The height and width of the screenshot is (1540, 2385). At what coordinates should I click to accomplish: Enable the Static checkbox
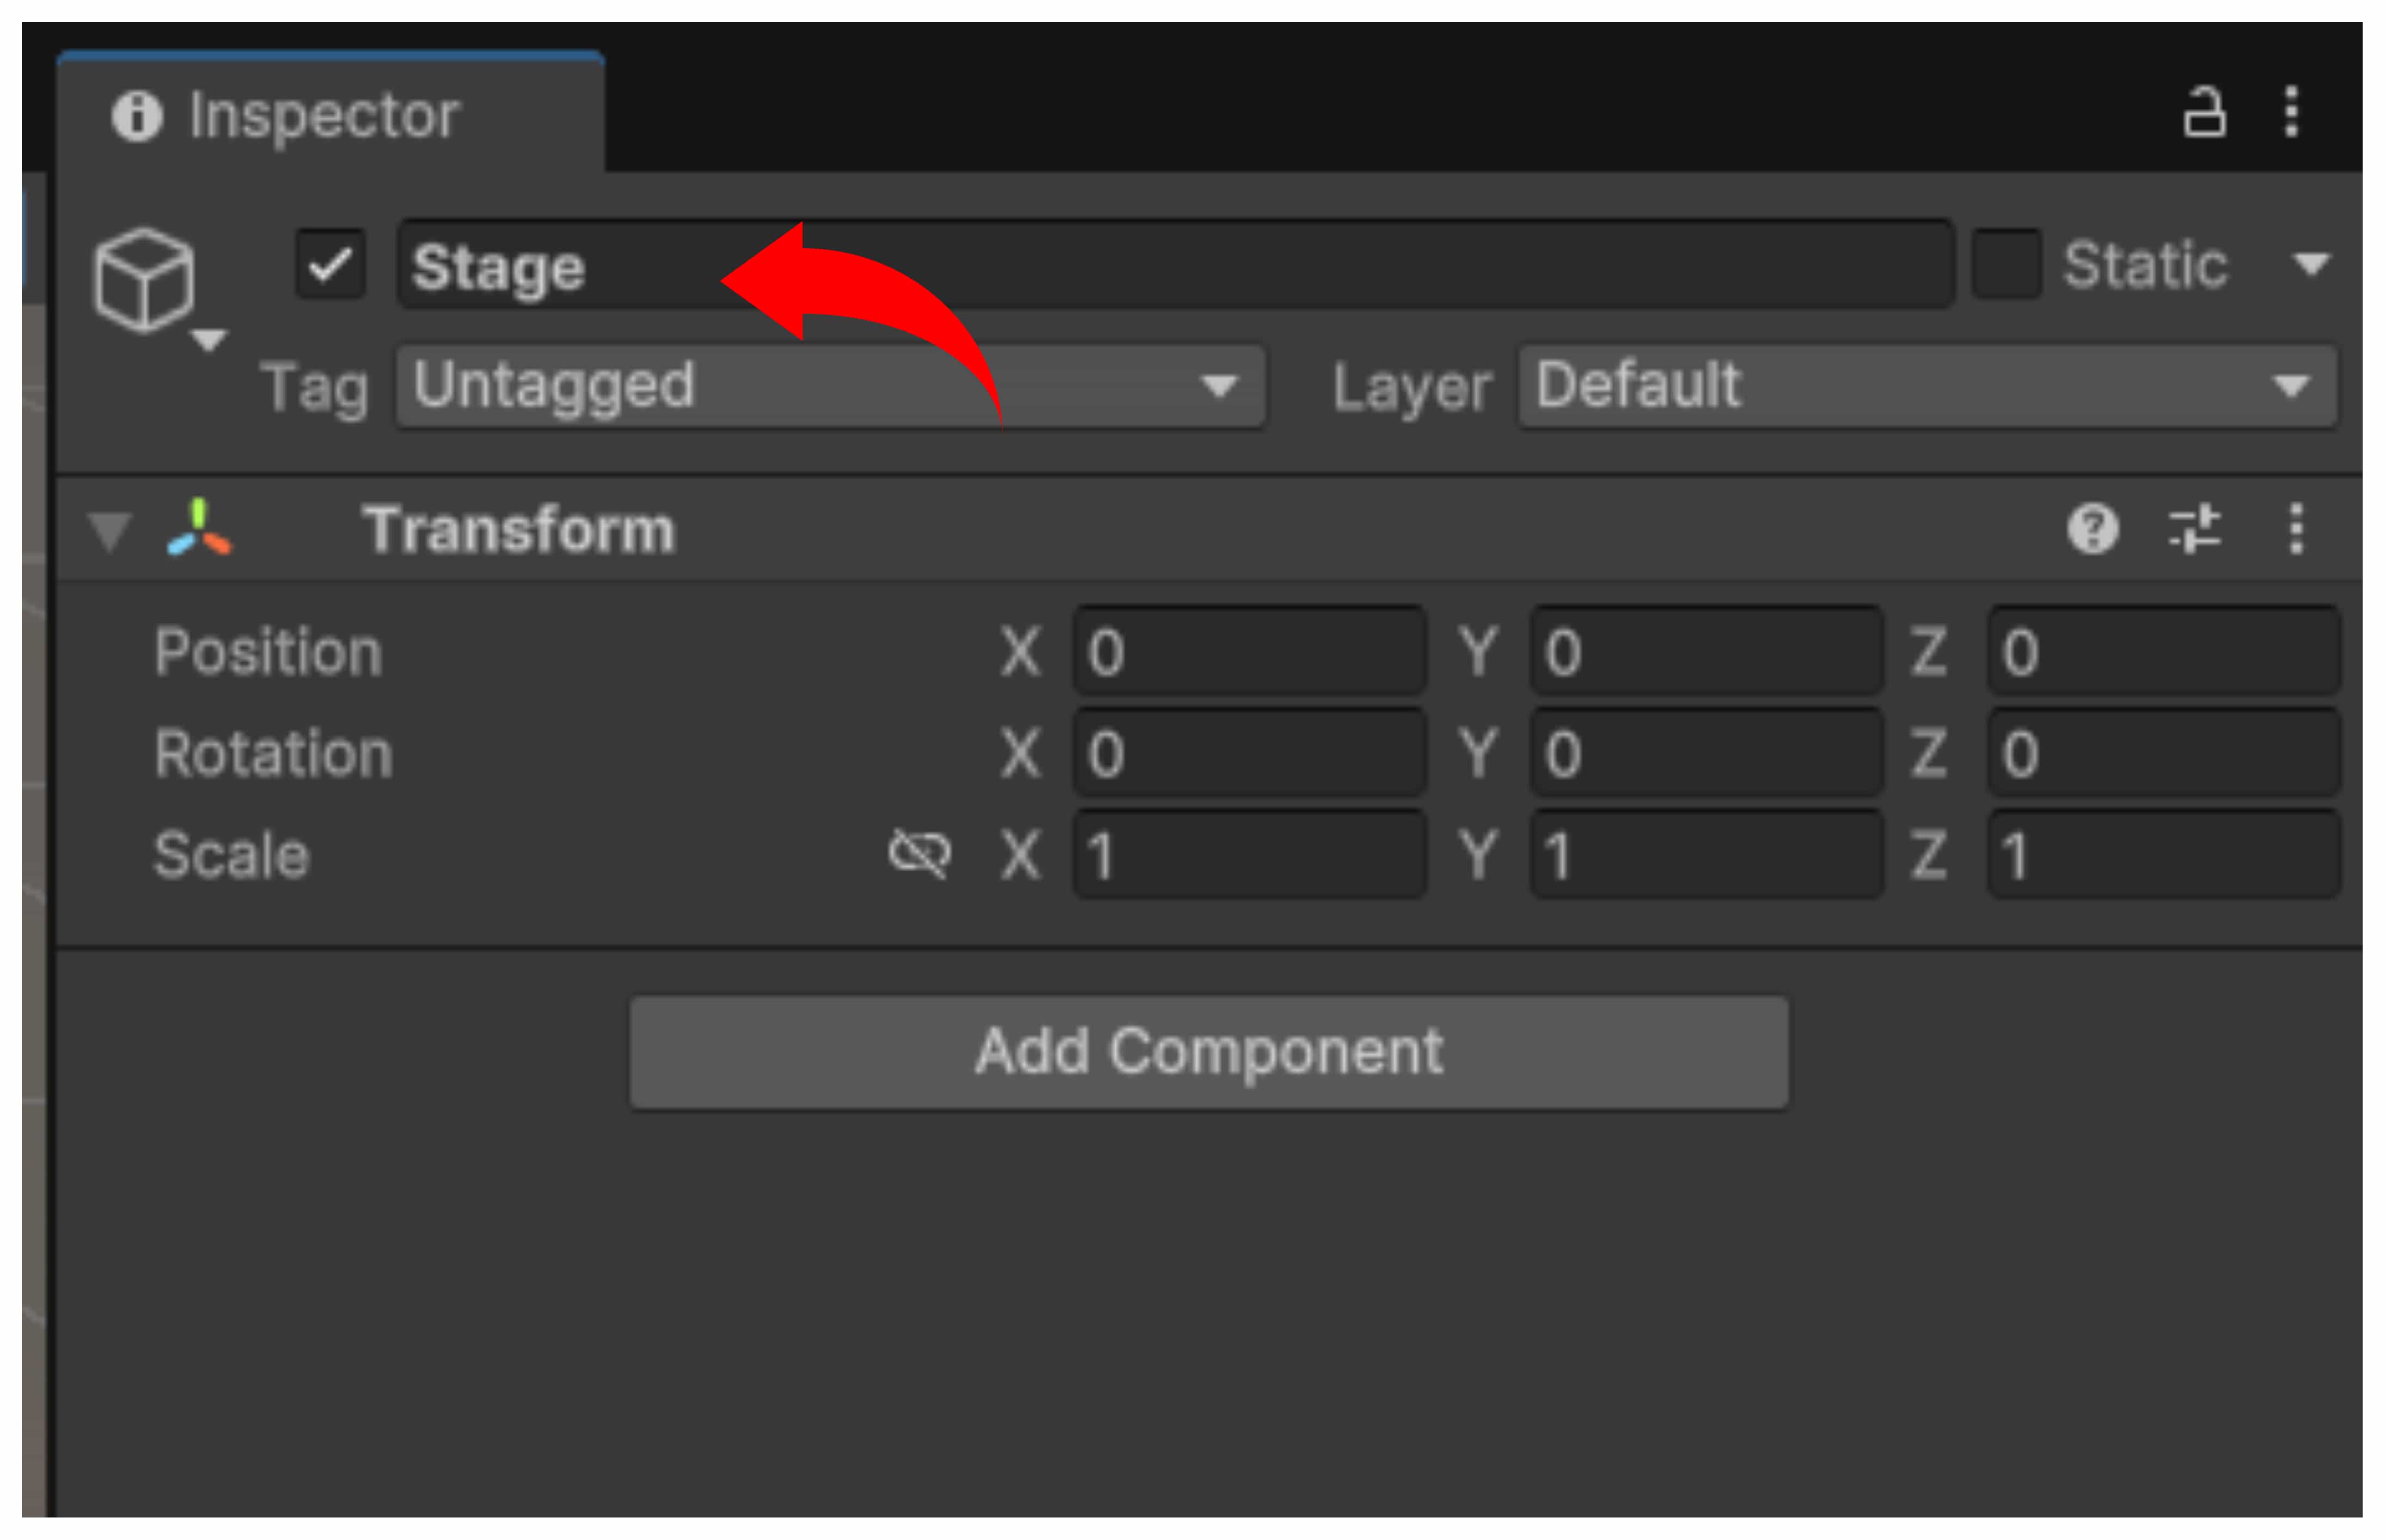[2006, 265]
